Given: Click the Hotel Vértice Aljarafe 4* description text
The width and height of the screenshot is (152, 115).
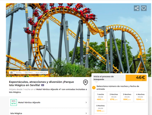Looking at the screenshot, I should click(48, 91).
